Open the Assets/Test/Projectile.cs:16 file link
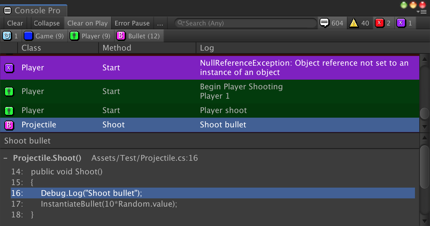 (144, 158)
